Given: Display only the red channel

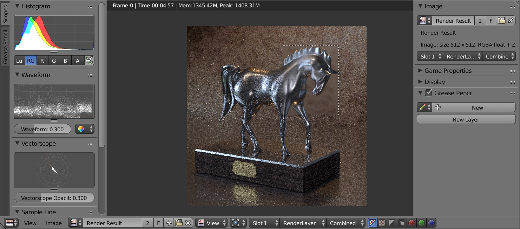Looking at the screenshot, I should coord(412,223).
